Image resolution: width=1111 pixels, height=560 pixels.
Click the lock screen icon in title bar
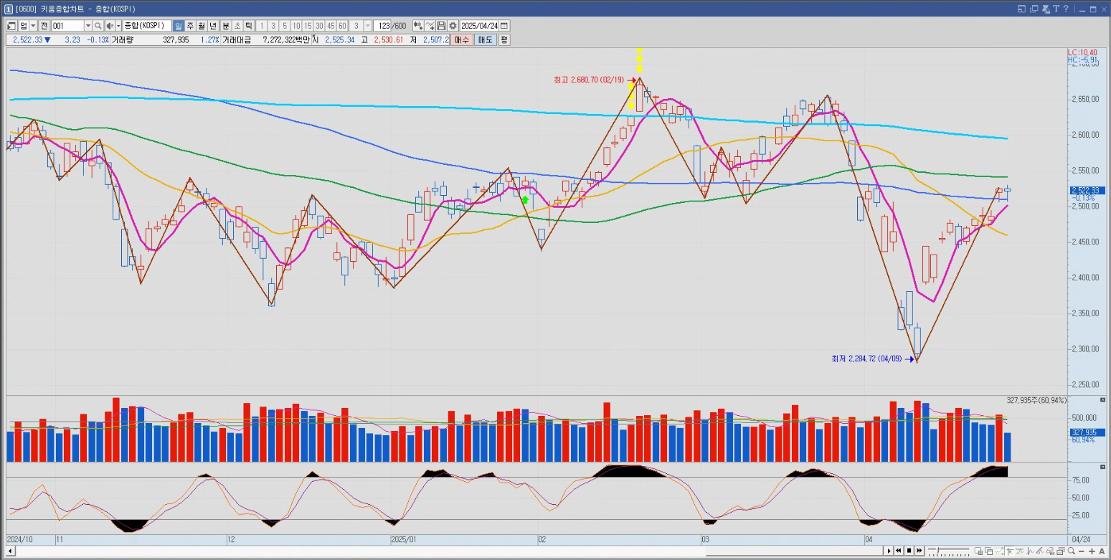[1046, 9]
